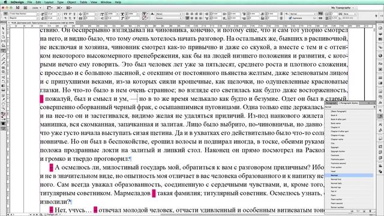Select the Free Transform tool

(x=3, y=82)
